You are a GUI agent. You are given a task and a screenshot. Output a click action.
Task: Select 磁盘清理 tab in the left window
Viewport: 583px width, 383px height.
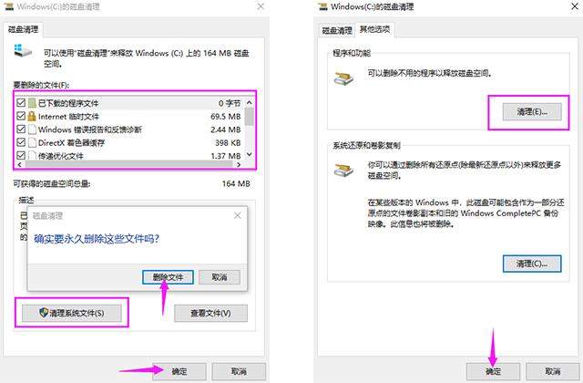tap(23, 29)
